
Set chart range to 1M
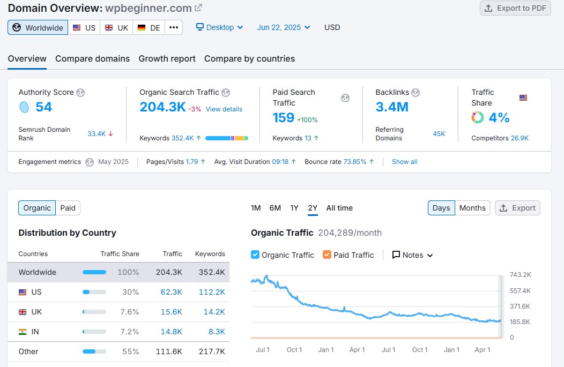pos(256,208)
